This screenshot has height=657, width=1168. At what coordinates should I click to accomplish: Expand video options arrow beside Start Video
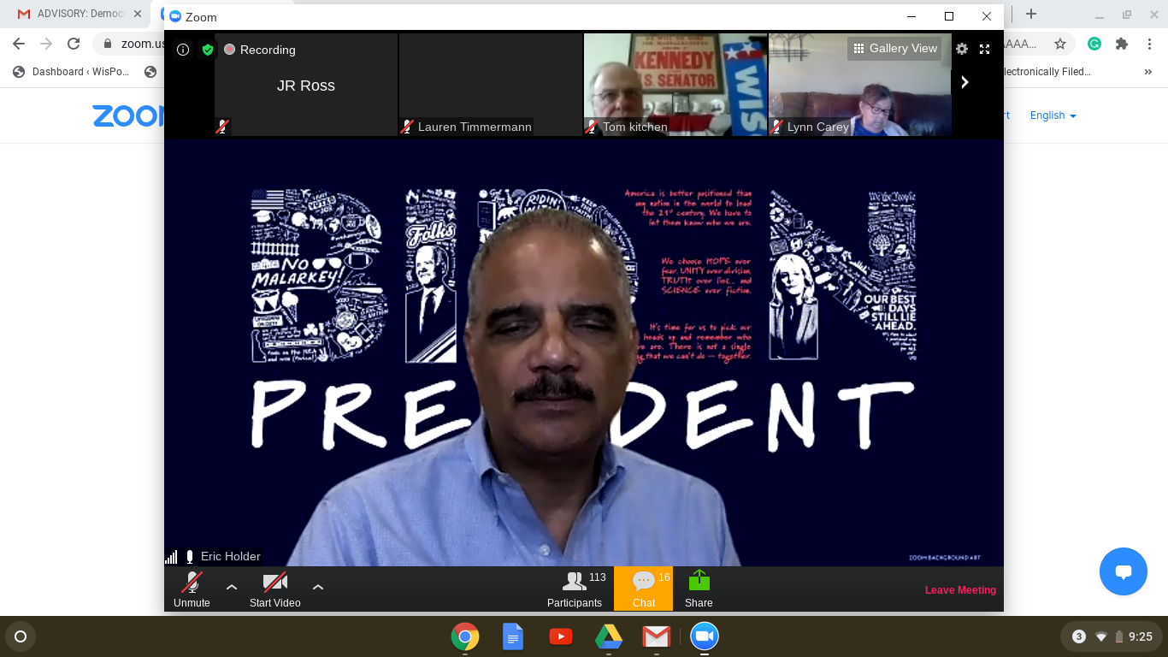tap(318, 587)
